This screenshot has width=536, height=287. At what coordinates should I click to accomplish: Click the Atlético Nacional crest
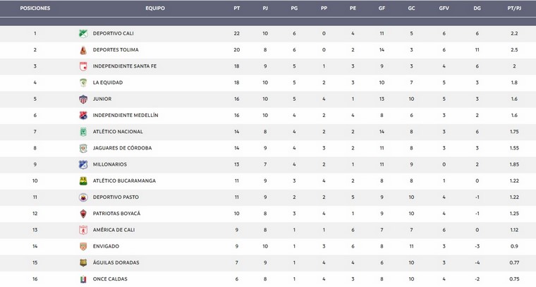[x=83, y=132]
